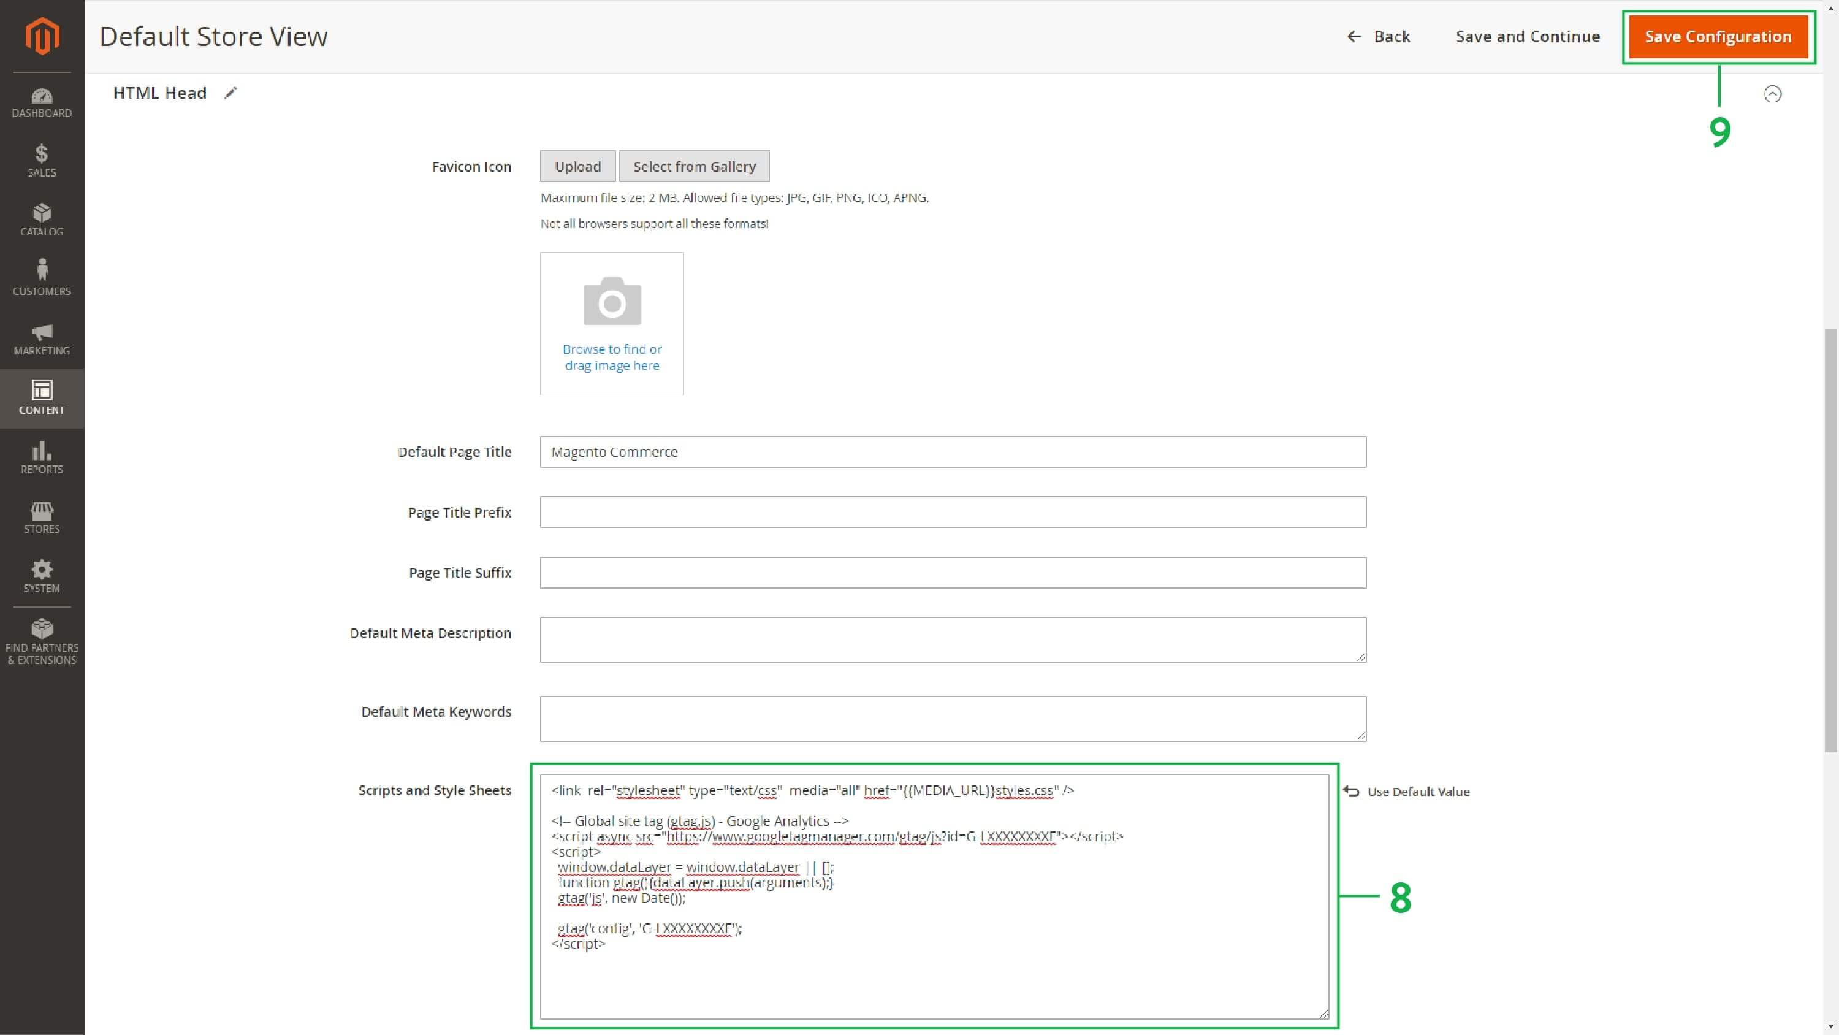Edit the HTML Head name with pencil icon
The height and width of the screenshot is (1035, 1839).
coord(230,92)
